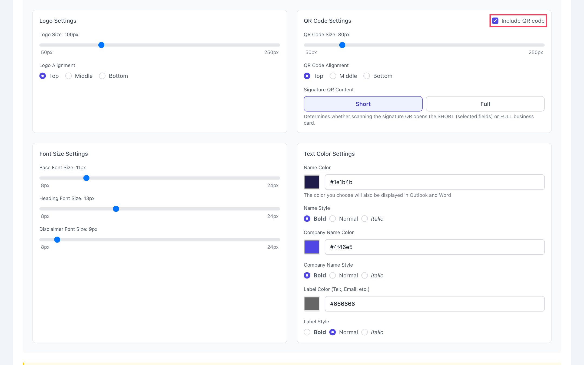584x365 pixels.
Task: Select Short signature QR content
Action: pos(363,104)
